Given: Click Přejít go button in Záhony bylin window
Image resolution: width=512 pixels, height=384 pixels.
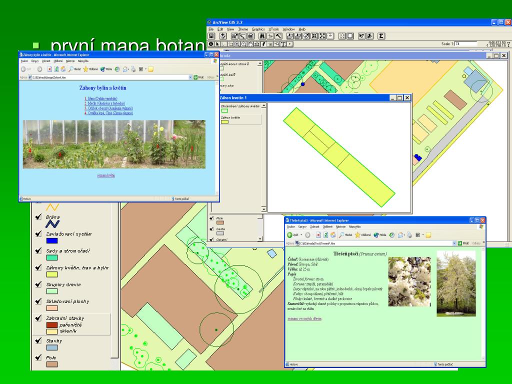Looking at the screenshot, I should pos(198,77).
